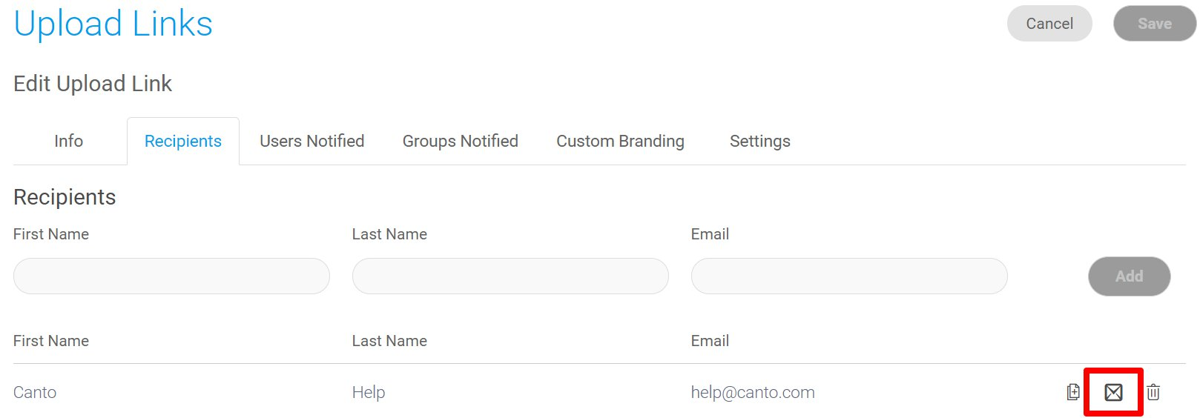Focus the First Name input field
The height and width of the screenshot is (418, 1200).
click(171, 276)
